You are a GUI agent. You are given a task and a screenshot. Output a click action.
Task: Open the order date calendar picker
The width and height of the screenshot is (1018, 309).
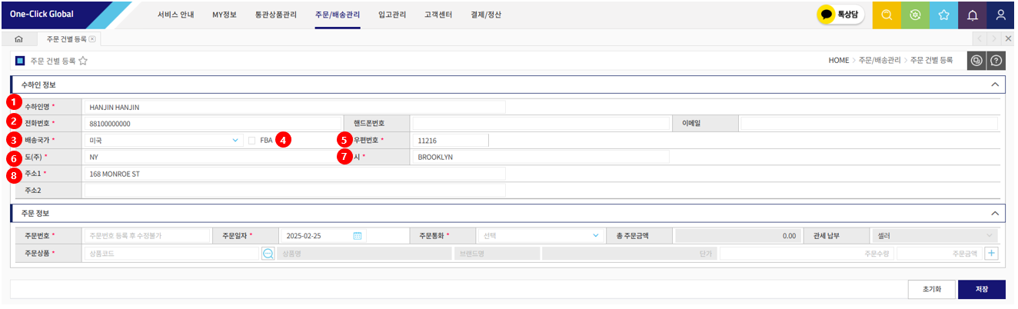(x=357, y=236)
